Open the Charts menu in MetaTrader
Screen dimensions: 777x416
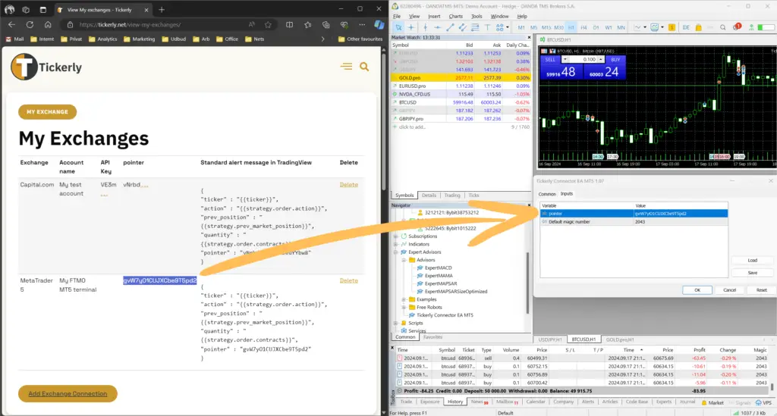click(x=455, y=17)
